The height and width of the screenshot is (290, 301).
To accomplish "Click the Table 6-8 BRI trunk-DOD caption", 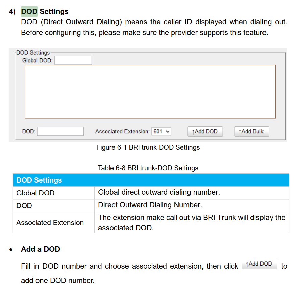I will pyautogui.click(x=148, y=168).
